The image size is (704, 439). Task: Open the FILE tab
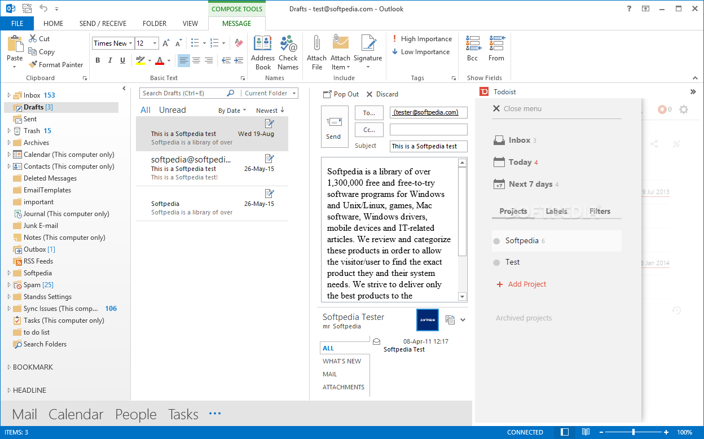click(x=17, y=24)
